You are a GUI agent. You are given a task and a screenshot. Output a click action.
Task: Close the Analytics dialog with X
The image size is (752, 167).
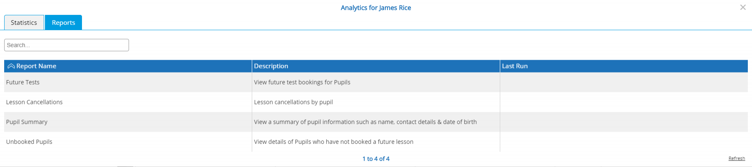tap(742, 7)
